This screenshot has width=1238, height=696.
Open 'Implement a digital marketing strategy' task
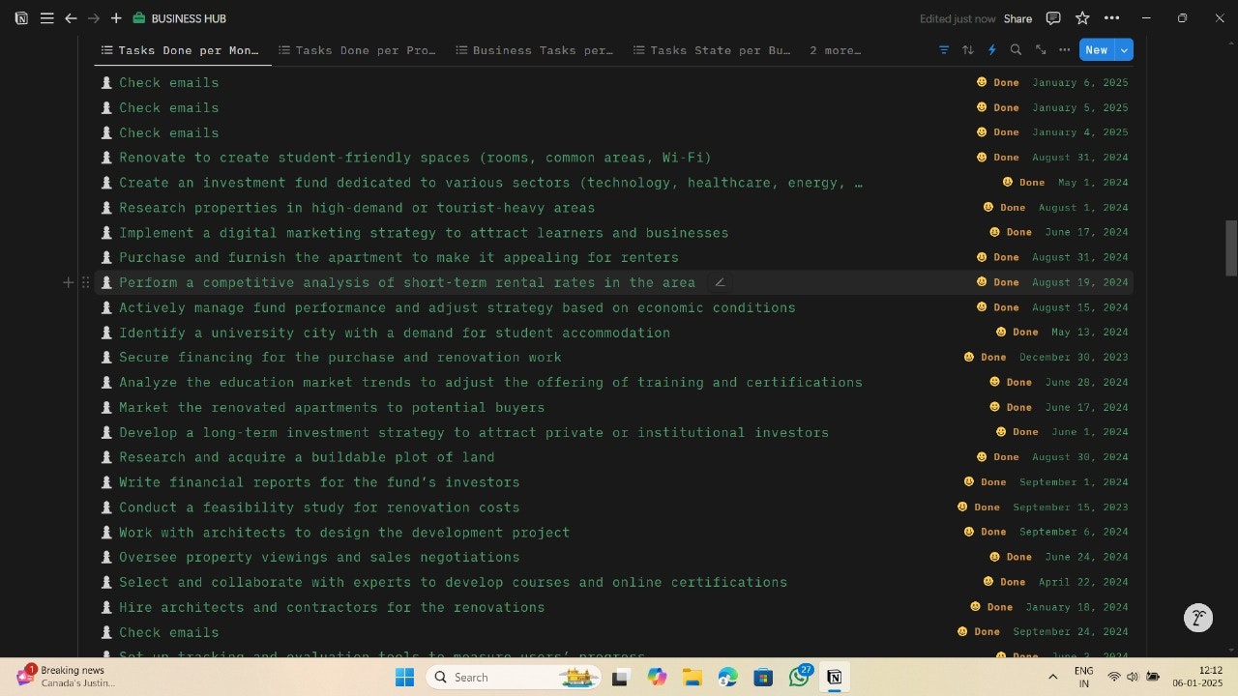[x=424, y=233]
